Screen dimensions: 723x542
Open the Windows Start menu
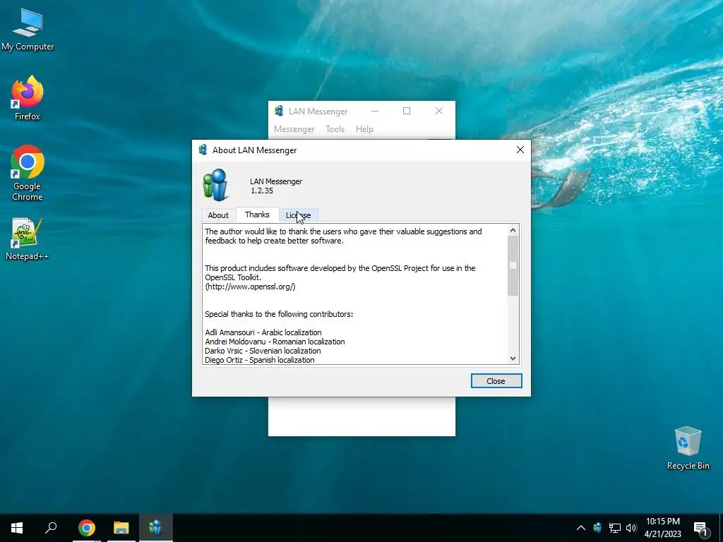tap(17, 528)
